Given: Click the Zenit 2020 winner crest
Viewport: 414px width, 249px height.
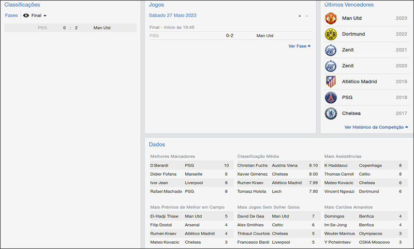Looking at the screenshot, I should pos(331,66).
